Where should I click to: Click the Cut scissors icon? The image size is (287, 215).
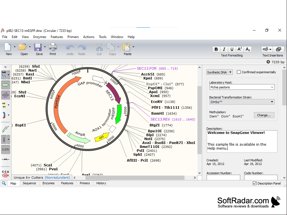99,47
